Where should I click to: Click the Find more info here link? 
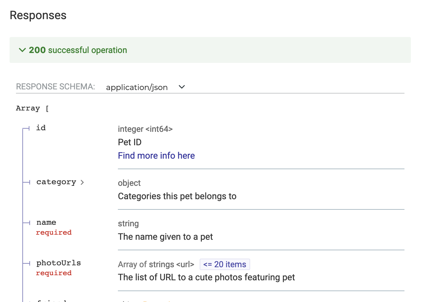[x=156, y=155]
